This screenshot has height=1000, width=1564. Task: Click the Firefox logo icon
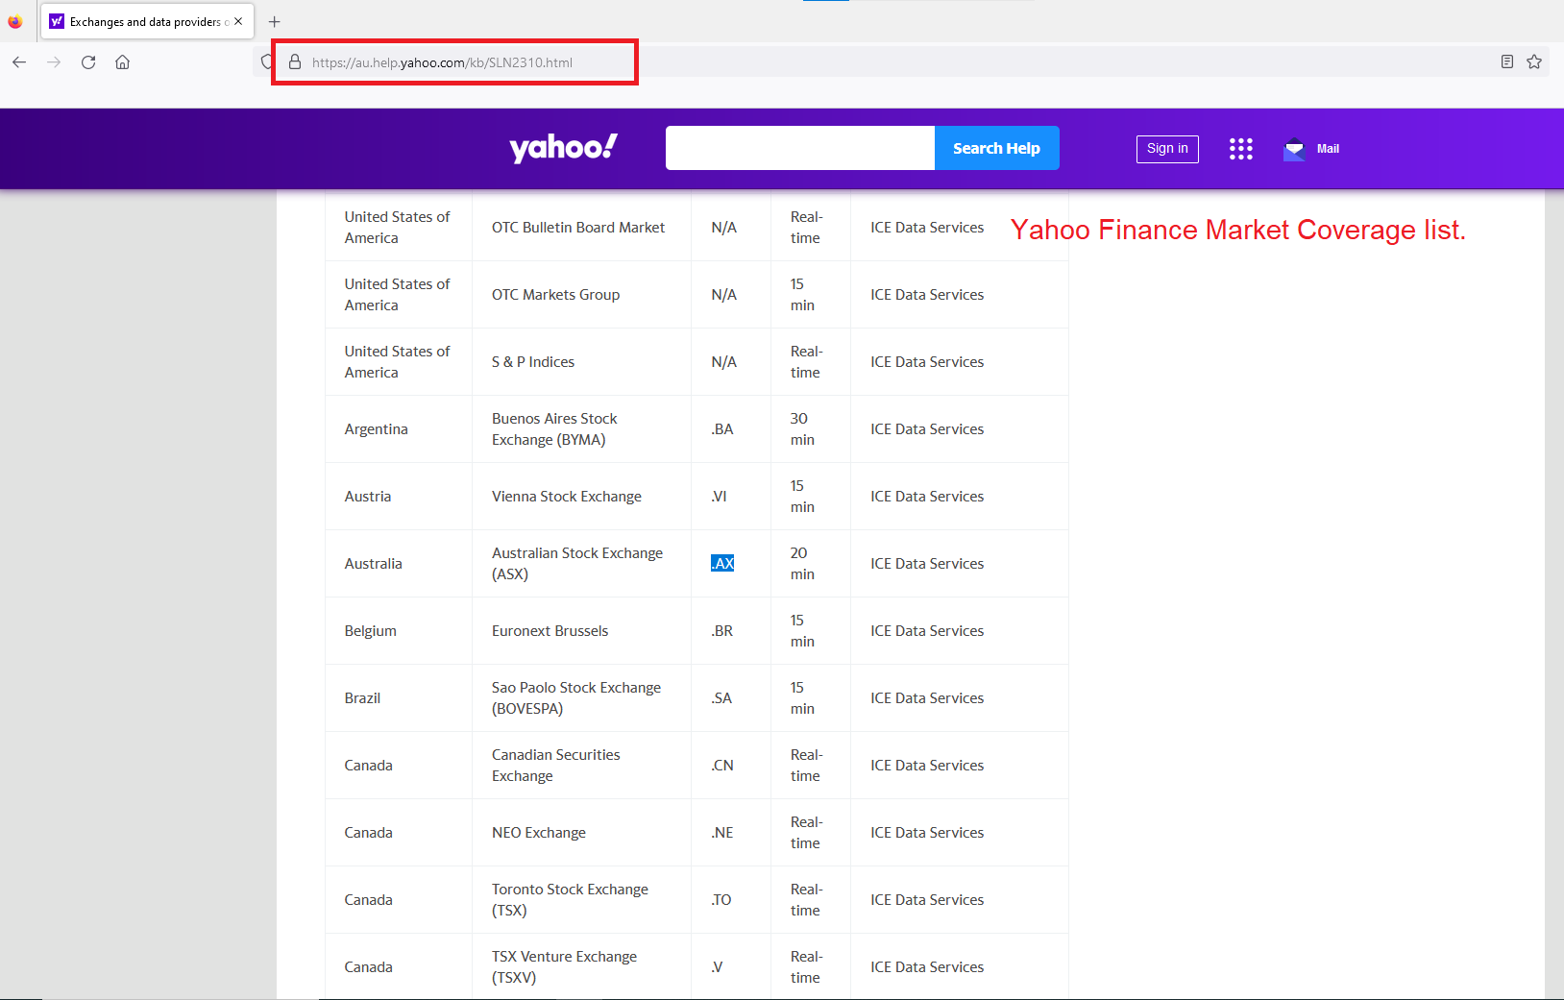click(14, 21)
